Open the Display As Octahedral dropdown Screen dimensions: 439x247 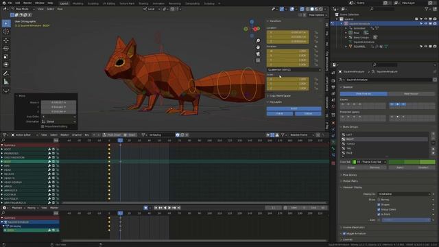pyautogui.click(x=404, y=194)
